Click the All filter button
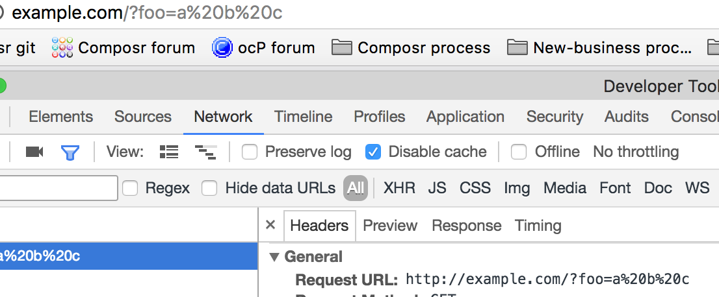The width and height of the screenshot is (719, 297). [x=356, y=188]
